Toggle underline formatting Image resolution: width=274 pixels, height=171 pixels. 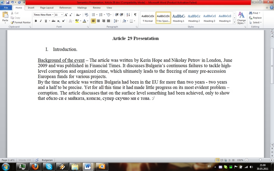pos(46,21)
